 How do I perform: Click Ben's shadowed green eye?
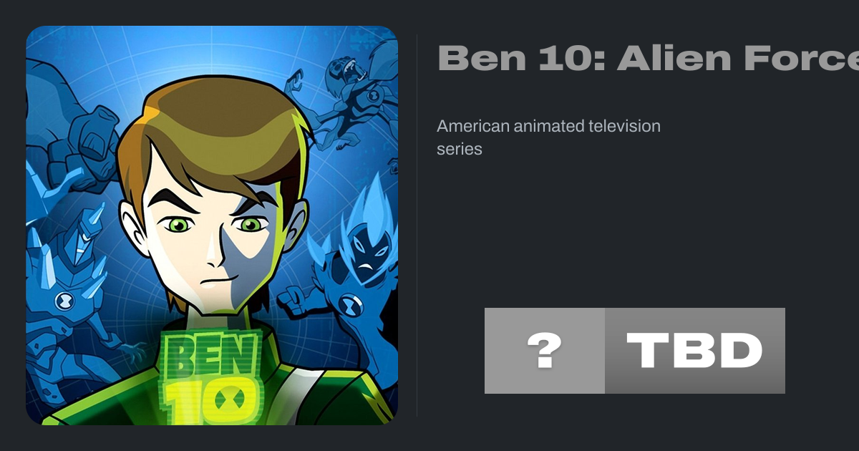click(251, 224)
